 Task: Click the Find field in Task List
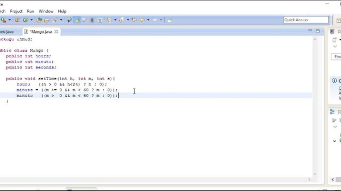336,57
